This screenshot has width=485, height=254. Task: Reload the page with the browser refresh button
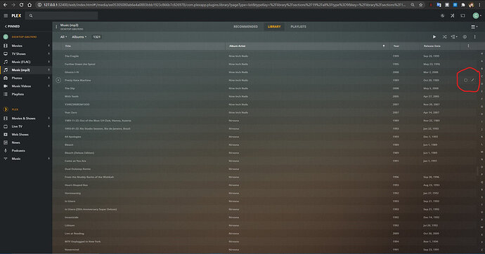pos(21,5)
